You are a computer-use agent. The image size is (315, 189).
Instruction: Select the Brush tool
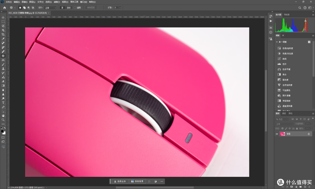coord(3,64)
